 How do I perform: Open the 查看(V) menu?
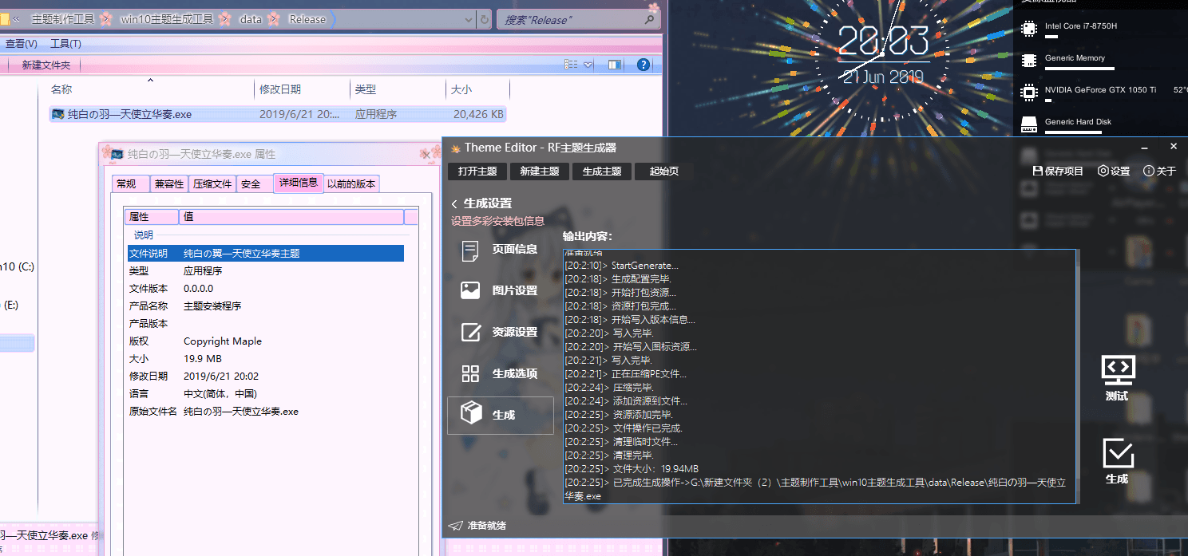coord(22,44)
